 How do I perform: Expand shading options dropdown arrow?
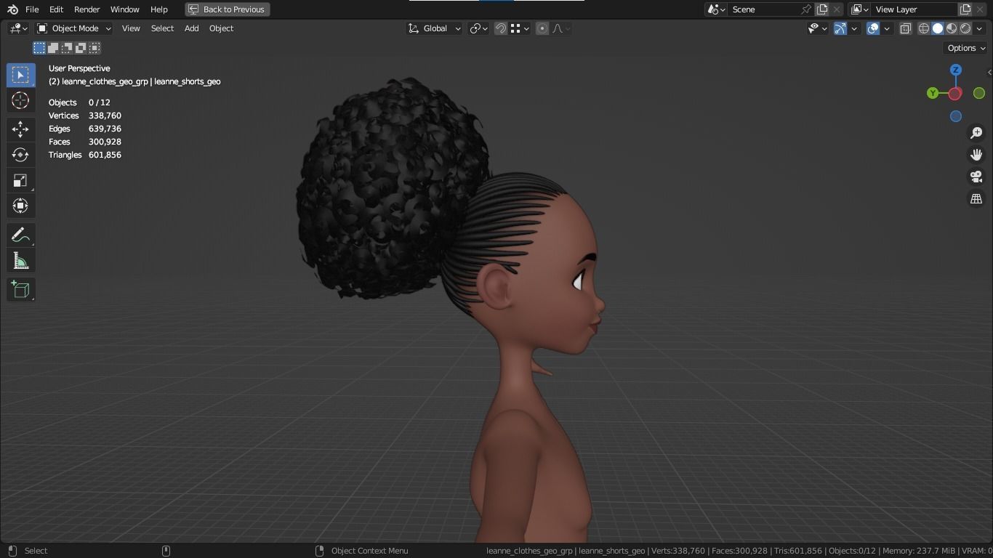pos(979,28)
